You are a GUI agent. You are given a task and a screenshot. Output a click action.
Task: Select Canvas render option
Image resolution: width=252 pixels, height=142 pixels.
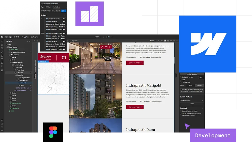[199, 85]
